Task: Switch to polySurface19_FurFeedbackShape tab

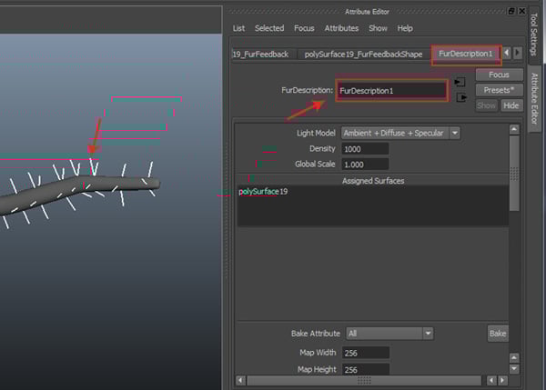Action: point(363,55)
